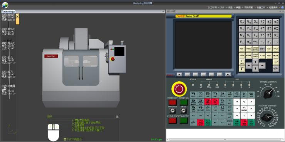Click the red CYCLE STOP button
The image size is (285, 142).
coord(173,121)
